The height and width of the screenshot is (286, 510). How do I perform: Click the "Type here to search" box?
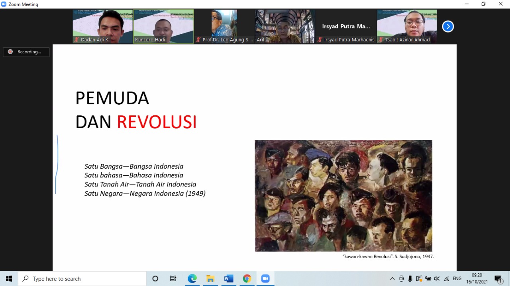(x=82, y=278)
